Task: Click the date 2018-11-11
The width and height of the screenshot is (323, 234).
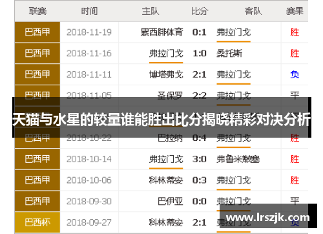Action: coord(89,74)
